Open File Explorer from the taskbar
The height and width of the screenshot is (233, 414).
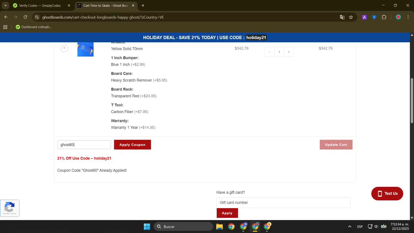[x=219, y=227]
